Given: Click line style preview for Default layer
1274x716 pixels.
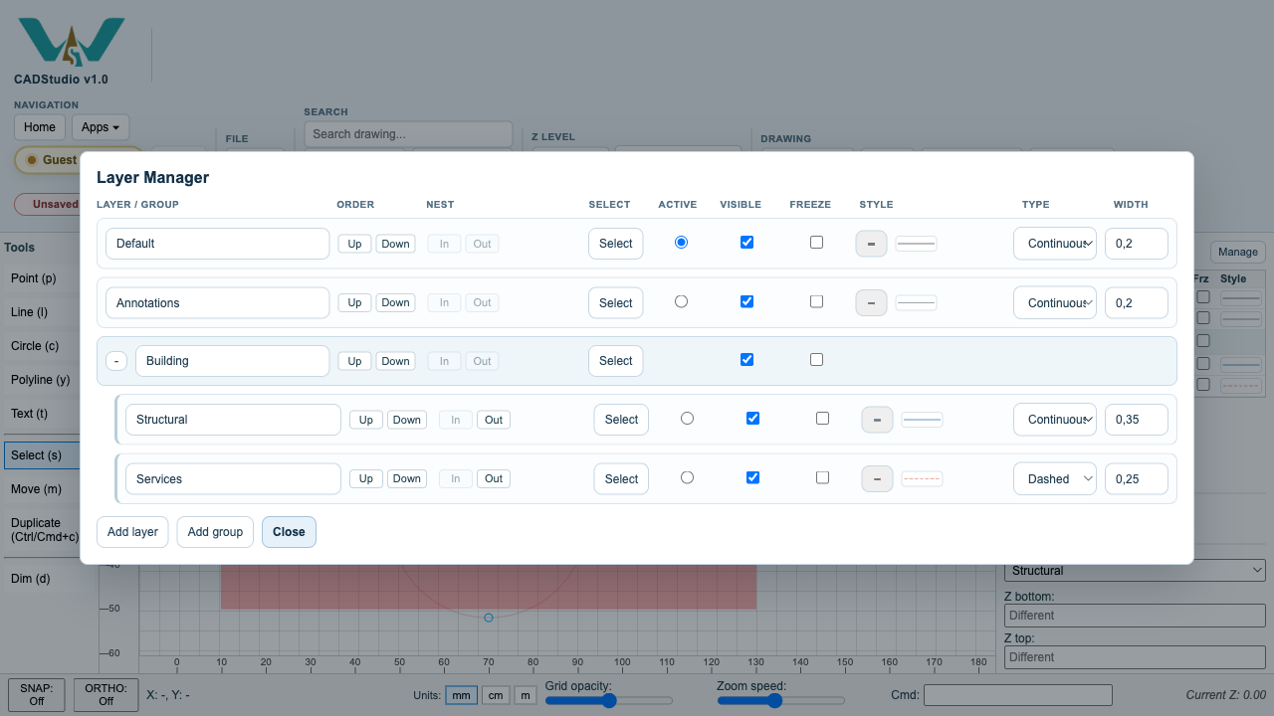Looking at the screenshot, I should pyautogui.click(x=916, y=244).
